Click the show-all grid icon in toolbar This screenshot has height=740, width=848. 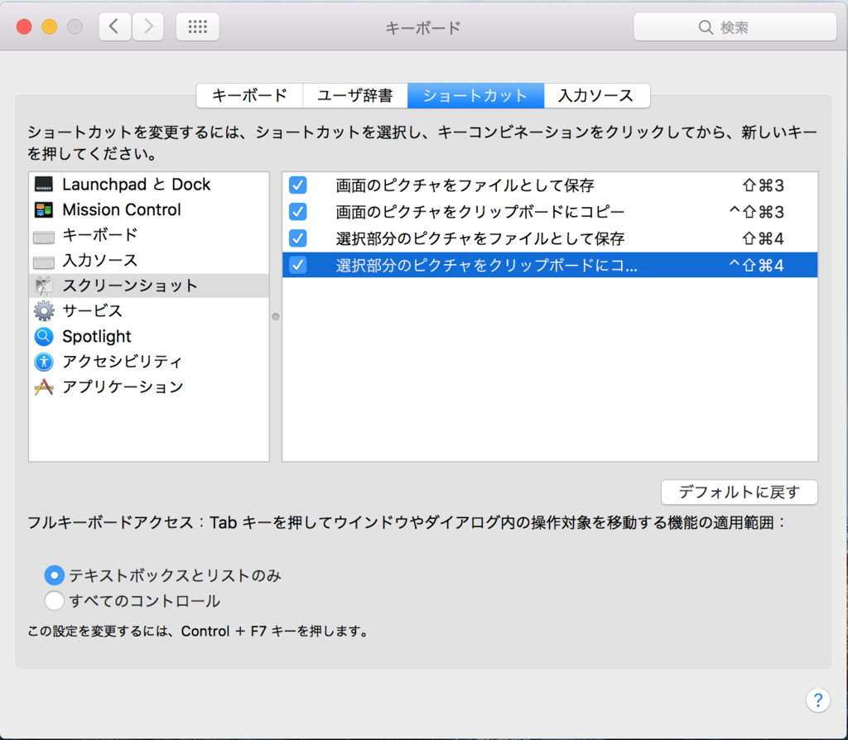(x=197, y=26)
